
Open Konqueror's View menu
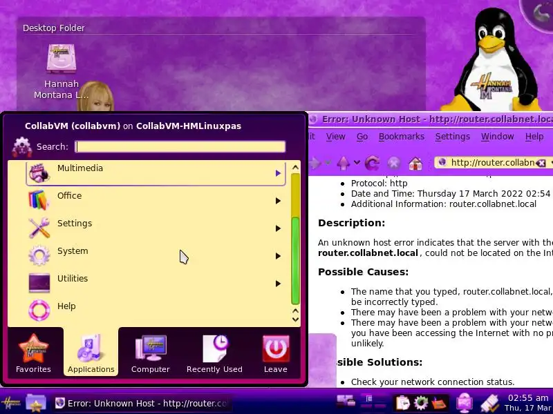335,136
